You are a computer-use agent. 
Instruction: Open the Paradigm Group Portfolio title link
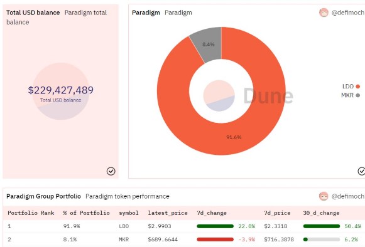[x=43, y=196]
